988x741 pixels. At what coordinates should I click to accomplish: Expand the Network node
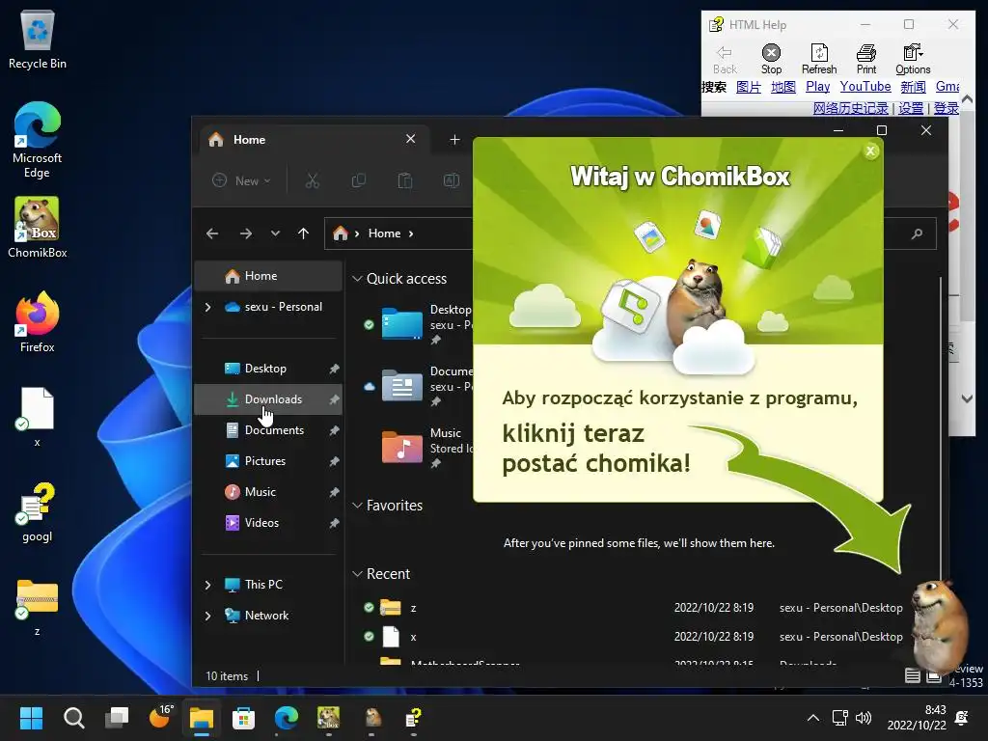coord(208,616)
